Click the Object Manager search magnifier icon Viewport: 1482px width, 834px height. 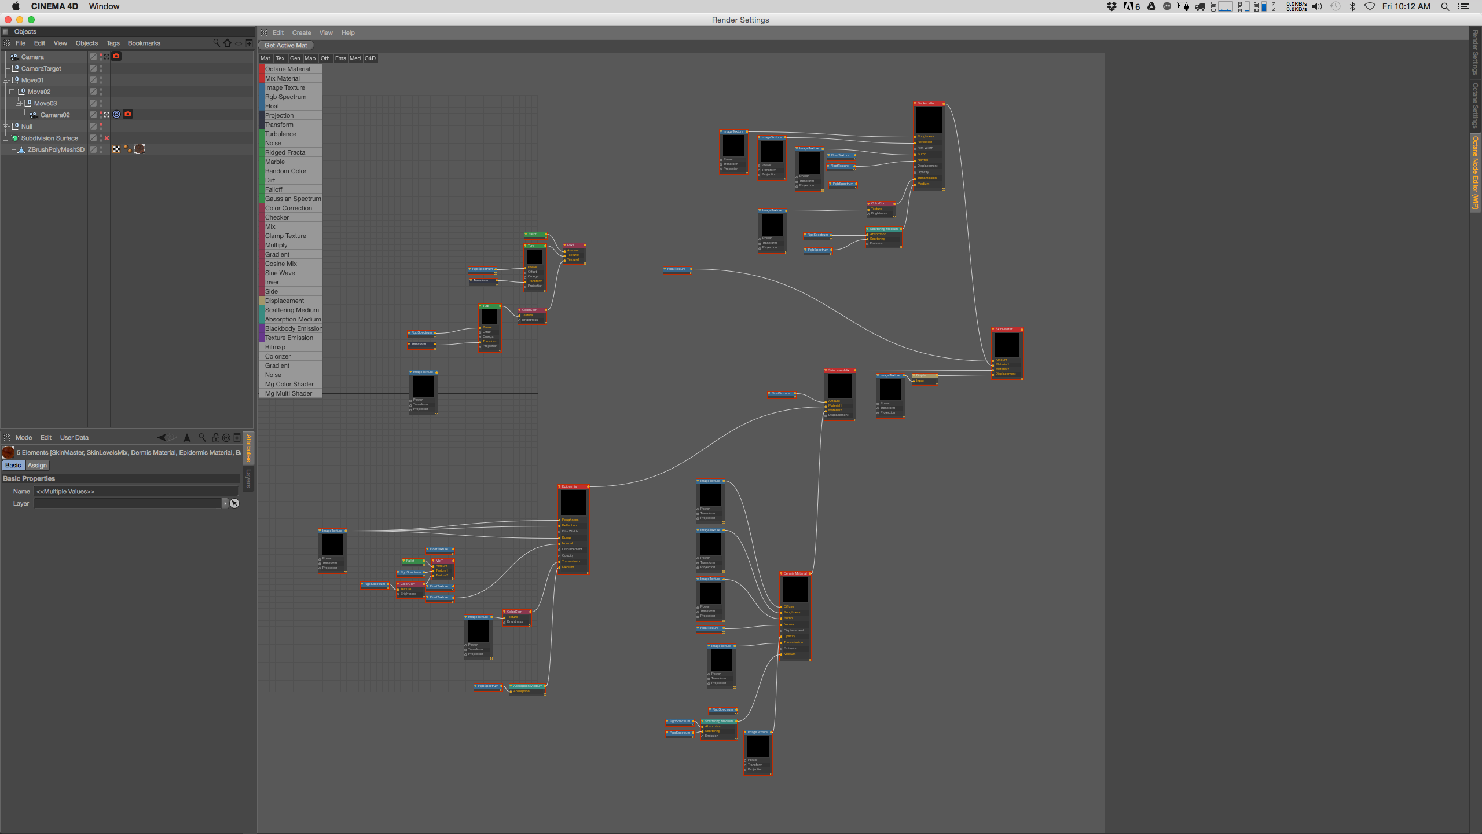coord(217,43)
